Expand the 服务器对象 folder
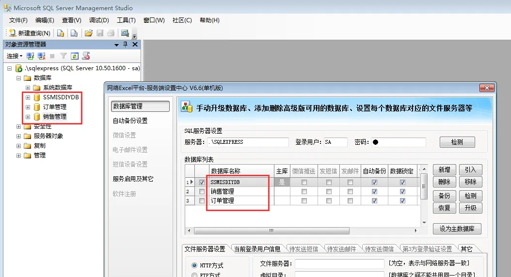The width and height of the screenshot is (511, 277). tap(18, 136)
